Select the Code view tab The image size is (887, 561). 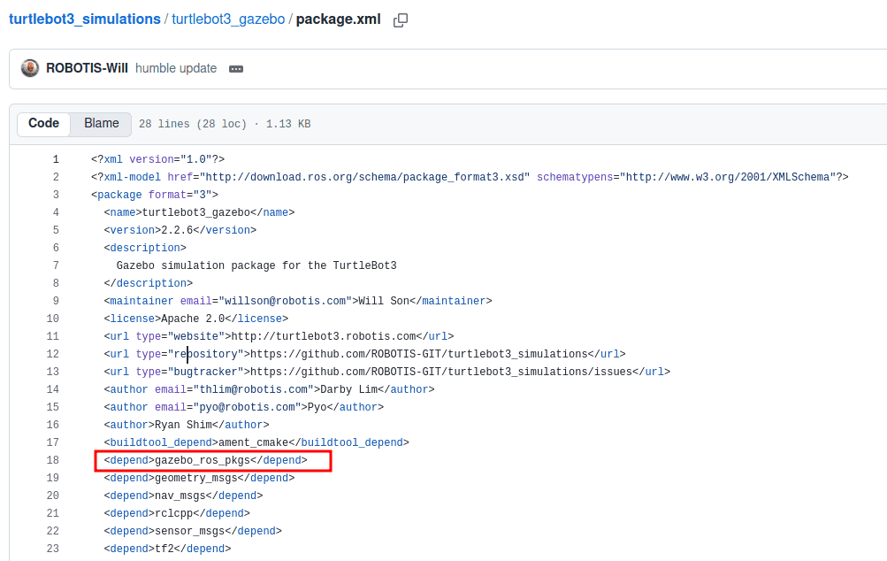click(x=43, y=124)
